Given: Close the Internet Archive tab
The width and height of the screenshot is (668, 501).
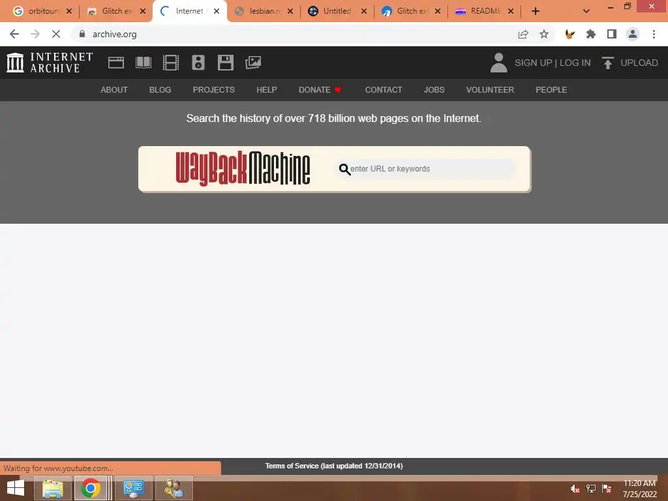Looking at the screenshot, I should click(x=217, y=11).
